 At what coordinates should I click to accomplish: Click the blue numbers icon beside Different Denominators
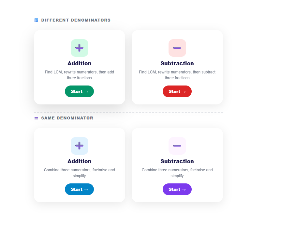point(36,20)
